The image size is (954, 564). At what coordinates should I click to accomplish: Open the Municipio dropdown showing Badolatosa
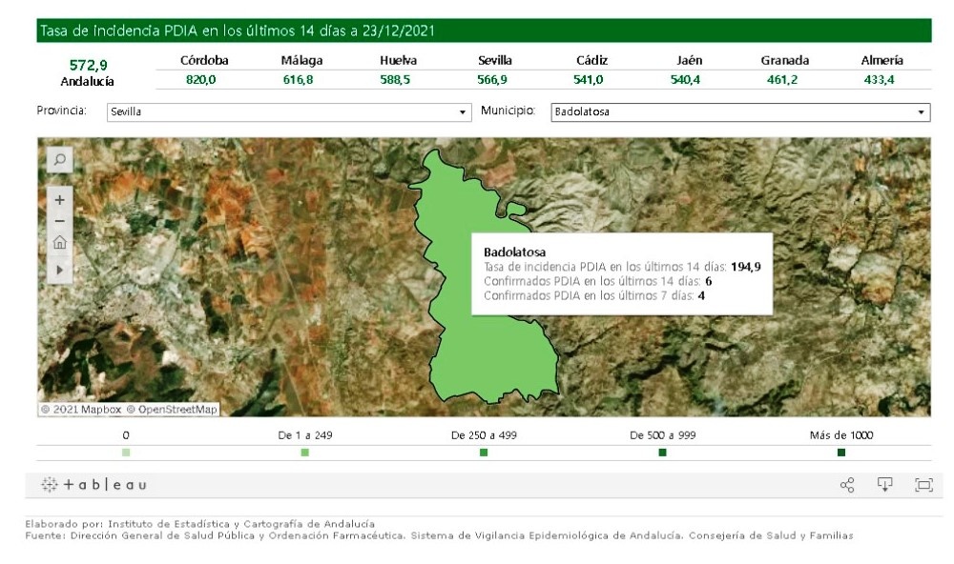coord(740,112)
